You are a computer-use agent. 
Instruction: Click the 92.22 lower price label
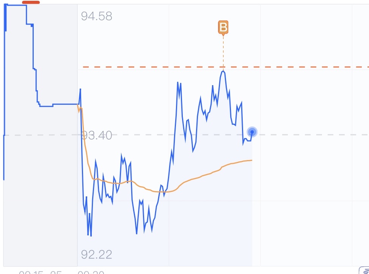click(97, 254)
